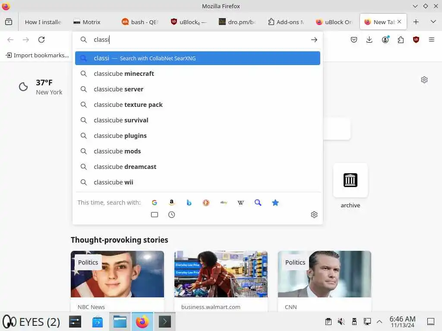
Task: Reload the current page
Action: 41,40
